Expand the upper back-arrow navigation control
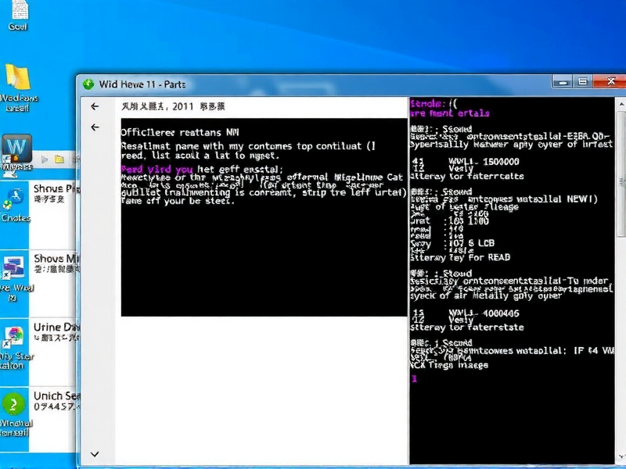 [x=95, y=106]
